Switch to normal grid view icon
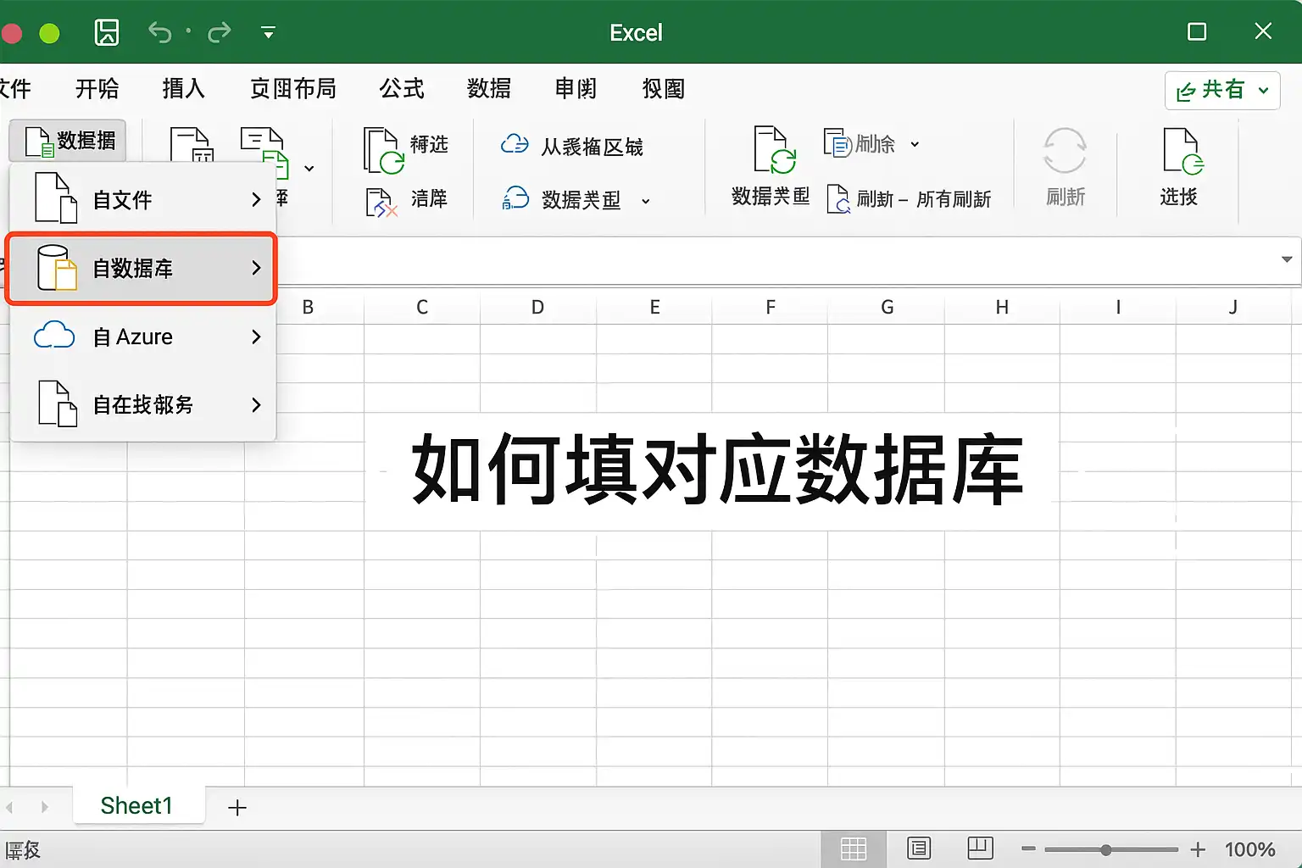1302x868 pixels. point(854,849)
